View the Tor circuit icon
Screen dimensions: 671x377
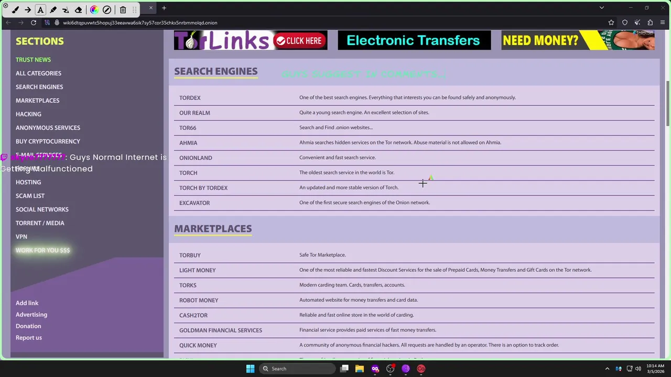point(48,23)
